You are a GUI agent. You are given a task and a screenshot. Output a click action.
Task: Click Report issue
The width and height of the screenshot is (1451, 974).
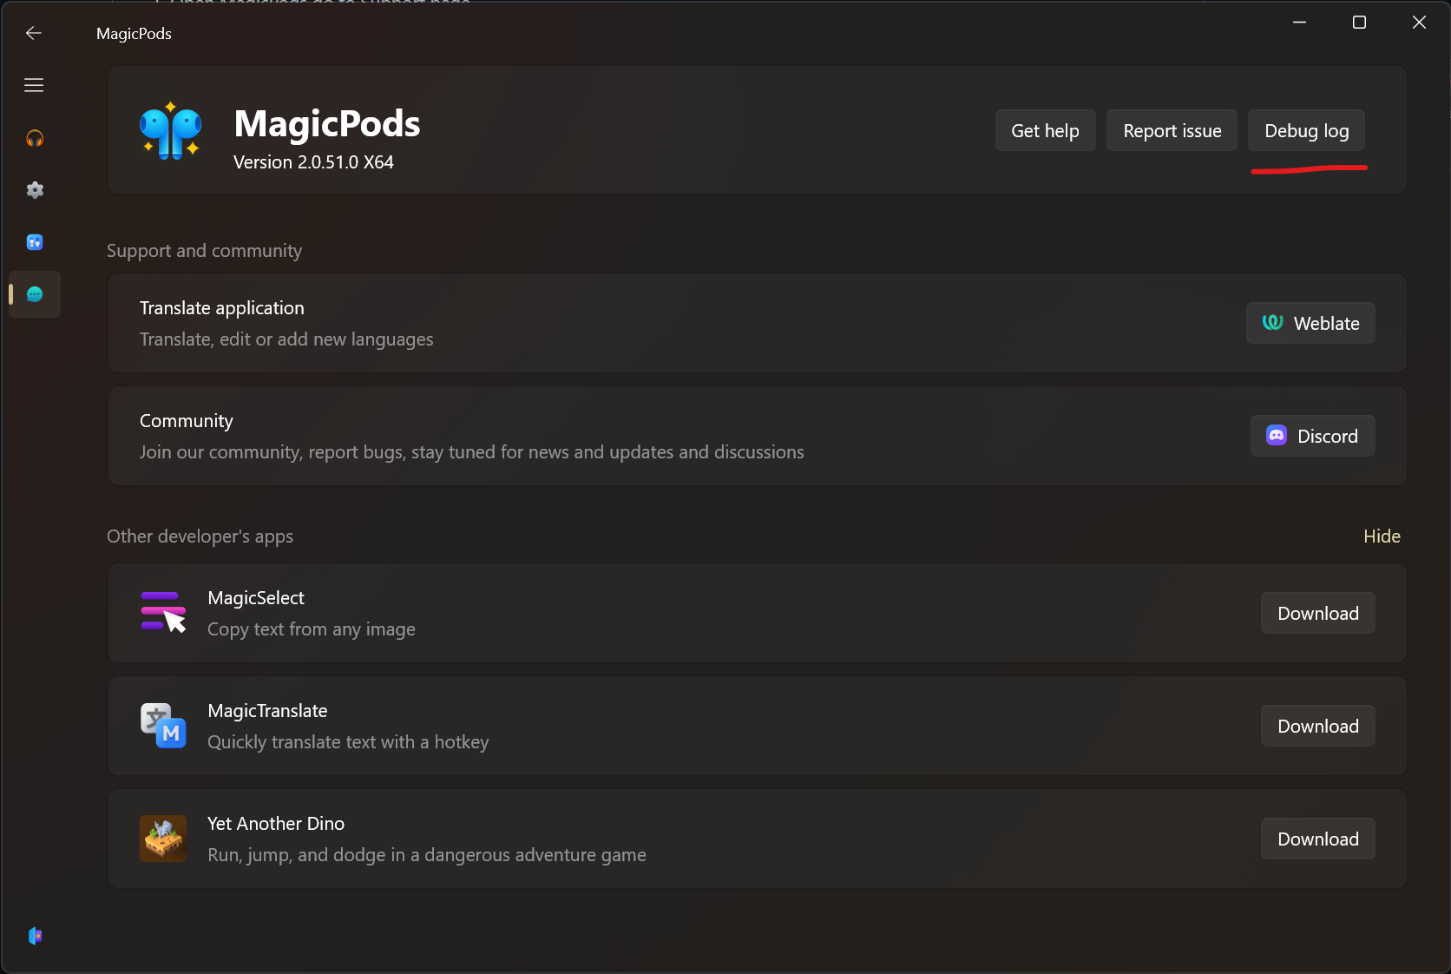1172,130
